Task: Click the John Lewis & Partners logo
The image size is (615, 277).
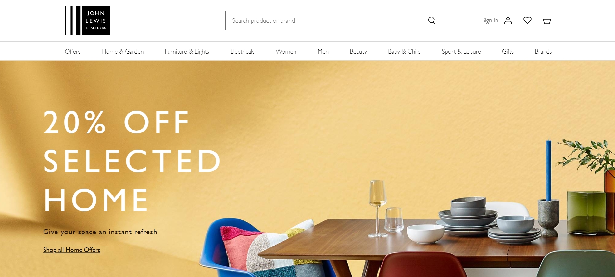Action: 87,20
